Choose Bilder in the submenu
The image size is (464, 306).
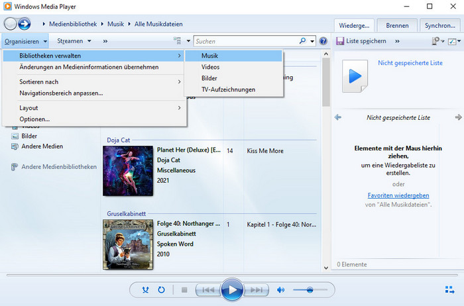(233, 78)
